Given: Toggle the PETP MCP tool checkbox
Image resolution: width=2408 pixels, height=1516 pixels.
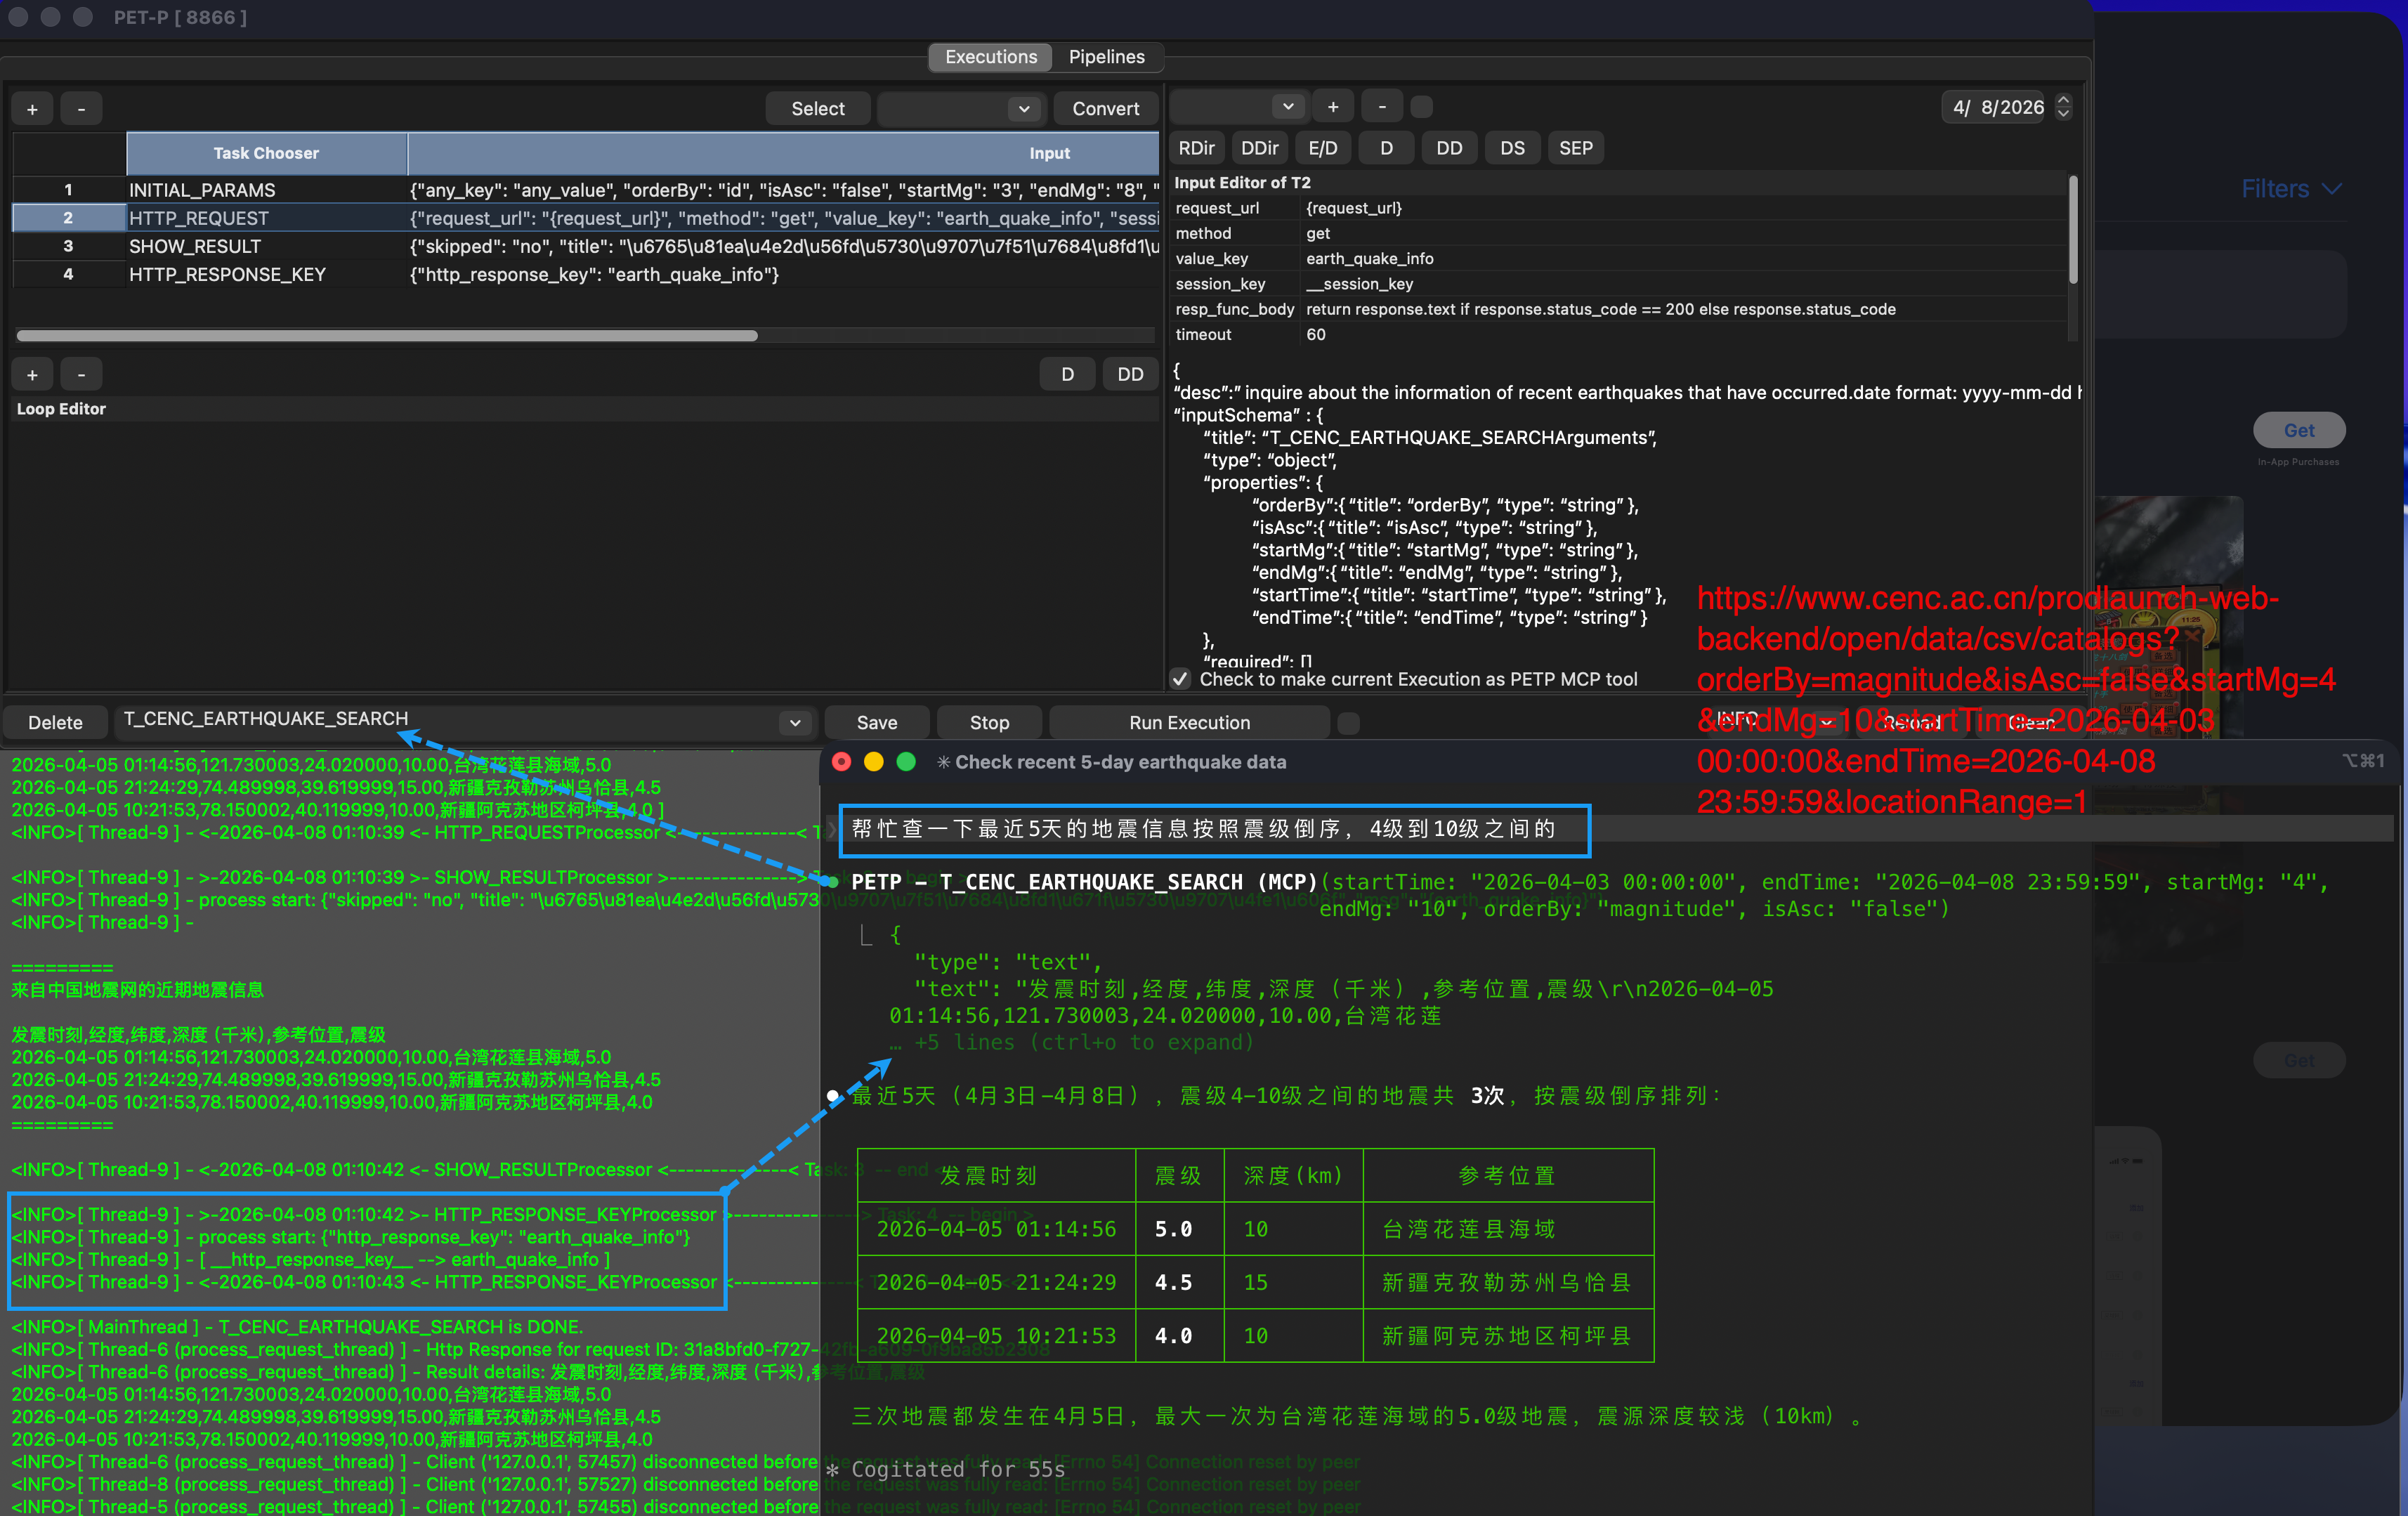Looking at the screenshot, I should [1180, 679].
